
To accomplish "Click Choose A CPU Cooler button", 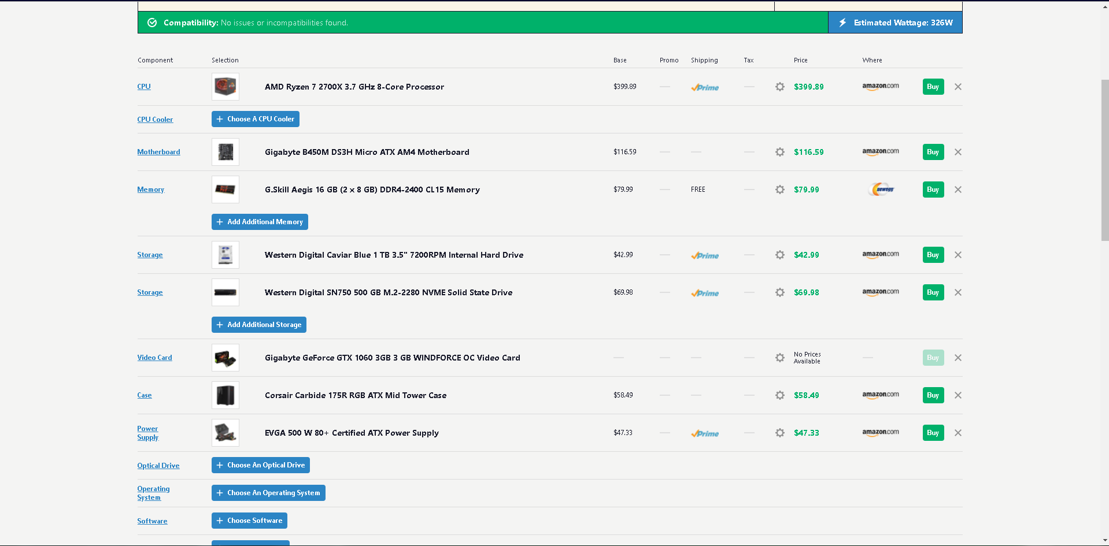I will click(x=256, y=119).
